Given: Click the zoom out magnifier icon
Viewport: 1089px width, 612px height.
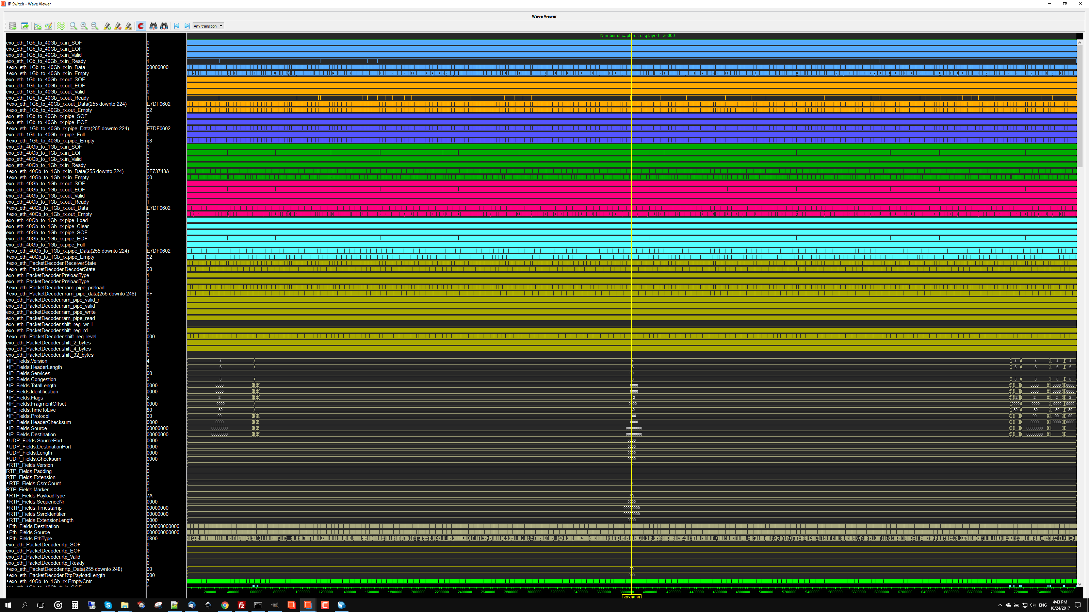Looking at the screenshot, I should [95, 26].
